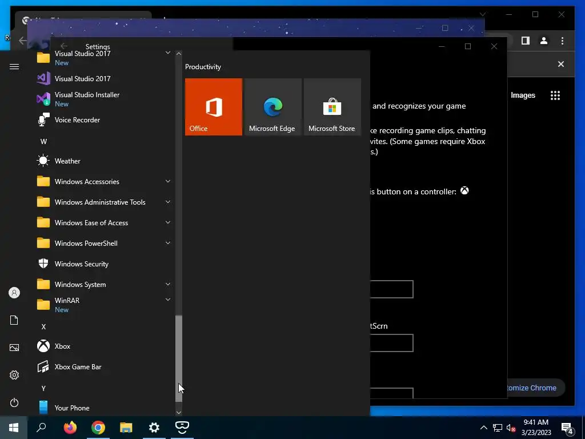Open Pictures from Start sidebar
This screenshot has height=439, width=585.
click(x=14, y=348)
